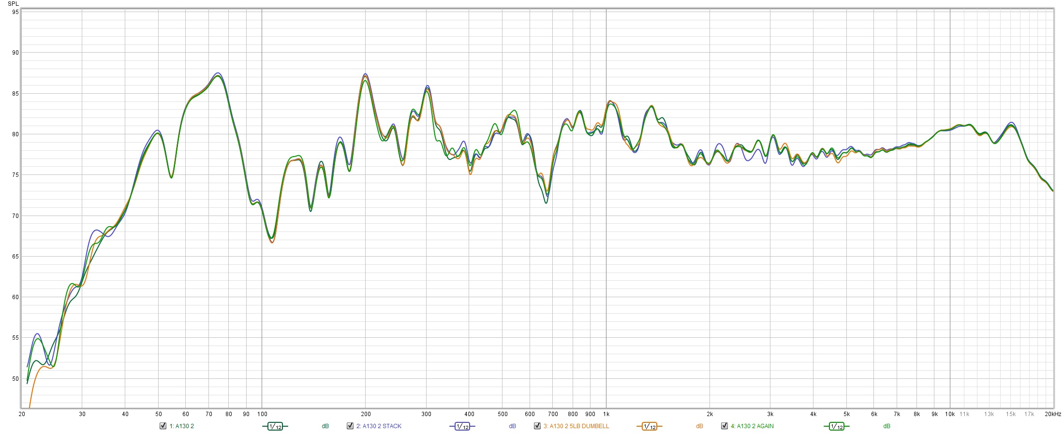Click the dB readout for A130 2 AGAIN

click(887, 426)
